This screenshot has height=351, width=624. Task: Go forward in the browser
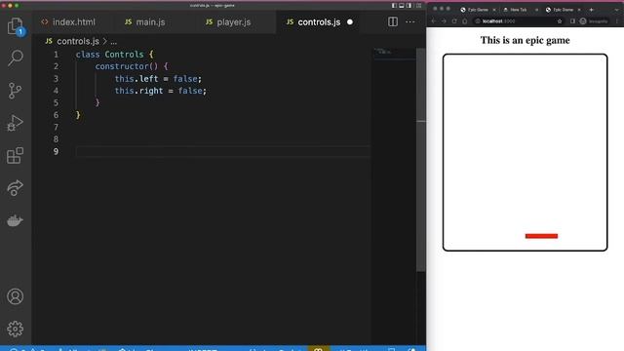click(x=444, y=21)
